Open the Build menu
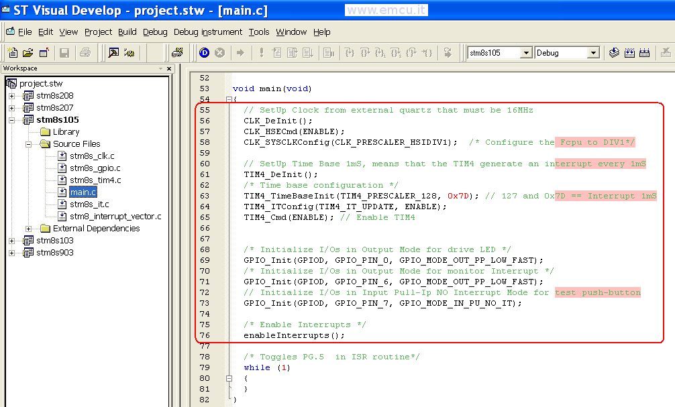This screenshot has height=407, width=675. [x=127, y=32]
